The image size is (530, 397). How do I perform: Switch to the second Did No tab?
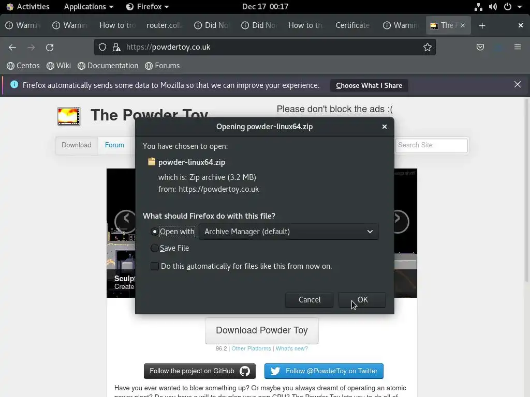pos(259,25)
